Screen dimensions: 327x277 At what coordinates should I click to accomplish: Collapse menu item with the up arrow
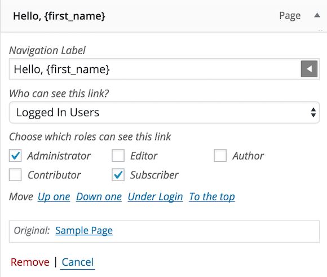click(x=317, y=15)
